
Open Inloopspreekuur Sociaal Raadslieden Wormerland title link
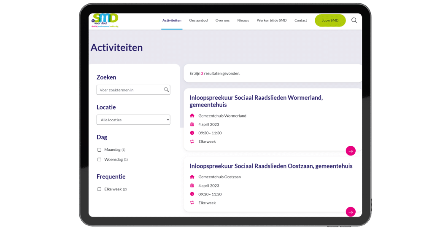point(256,101)
